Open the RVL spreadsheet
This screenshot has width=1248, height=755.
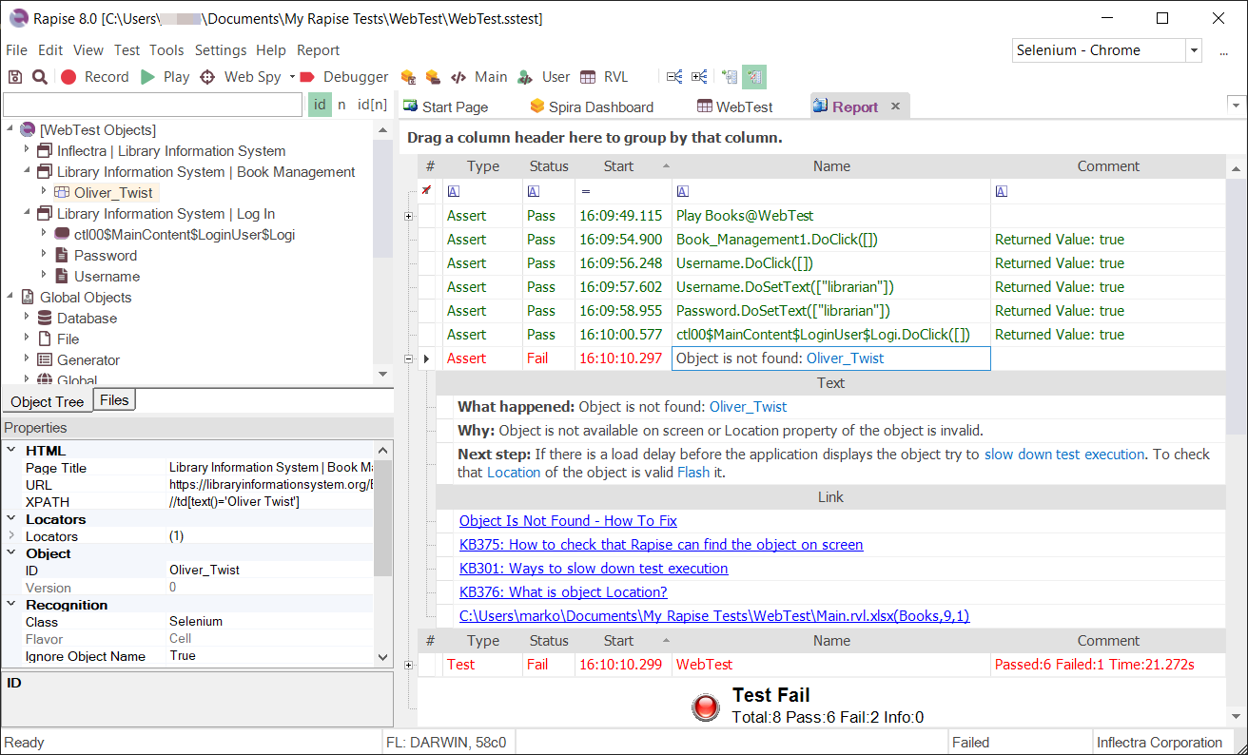604,77
